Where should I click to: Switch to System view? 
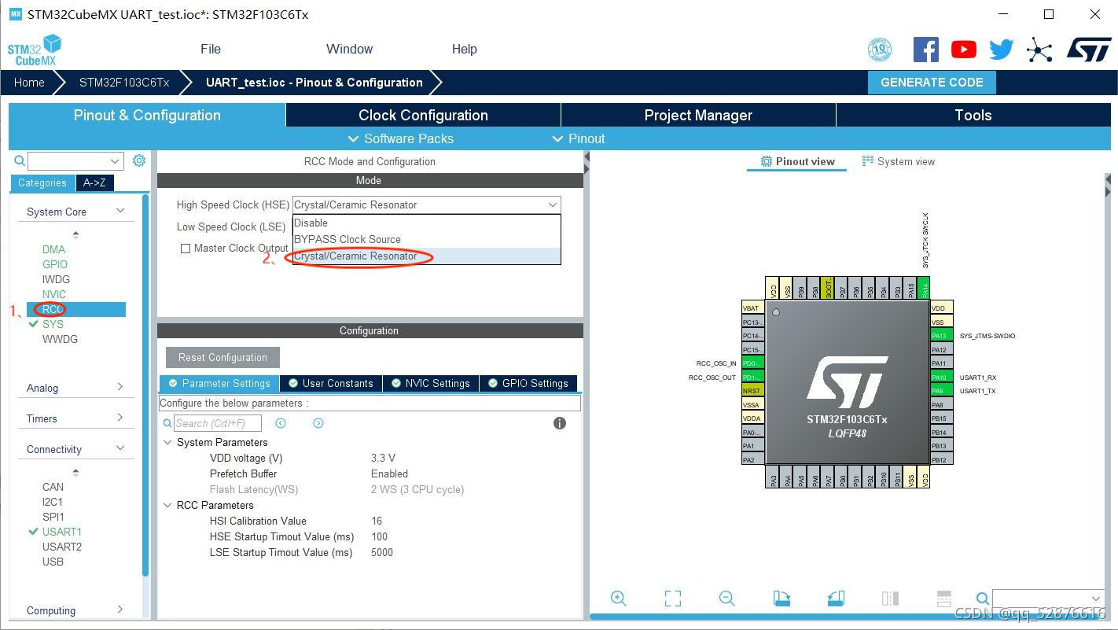[x=899, y=161]
